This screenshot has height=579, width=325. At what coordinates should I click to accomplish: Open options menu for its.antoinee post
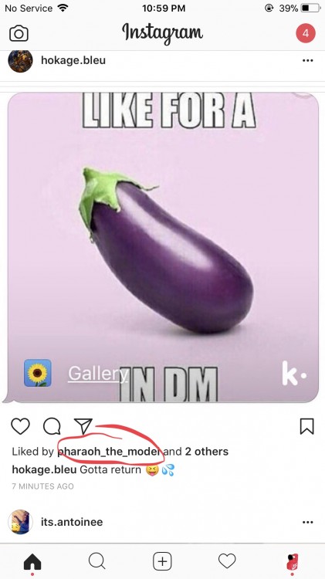click(308, 522)
